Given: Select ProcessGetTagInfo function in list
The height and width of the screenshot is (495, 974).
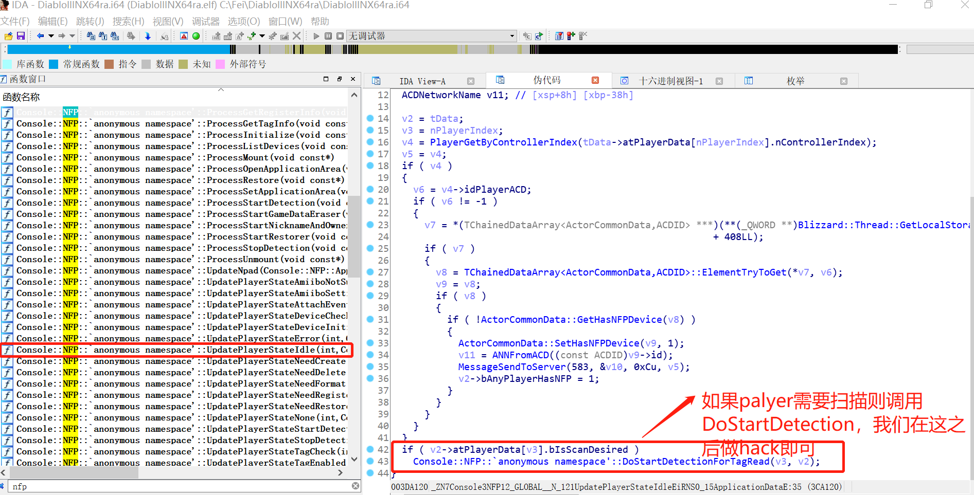Looking at the screenshot, I should point(175,124).
